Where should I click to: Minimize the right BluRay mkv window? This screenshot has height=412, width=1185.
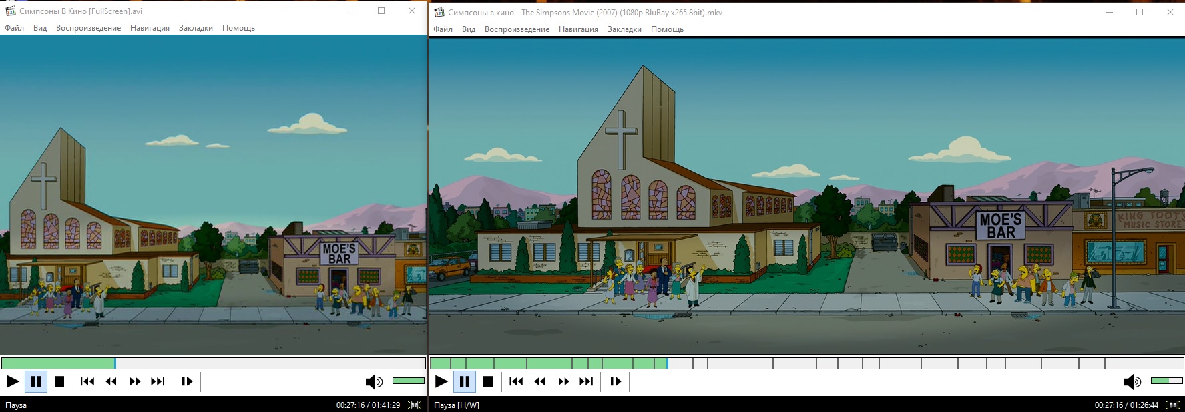pos(1109,12)
